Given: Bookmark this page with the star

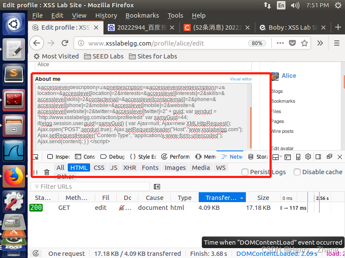Looking at the screenshot, I should tap(304, 43).
